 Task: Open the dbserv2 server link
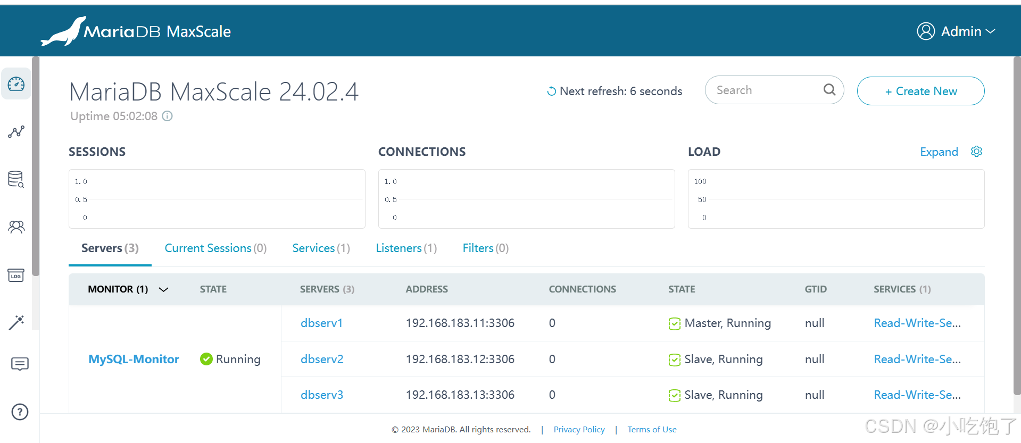coord(322,359)
